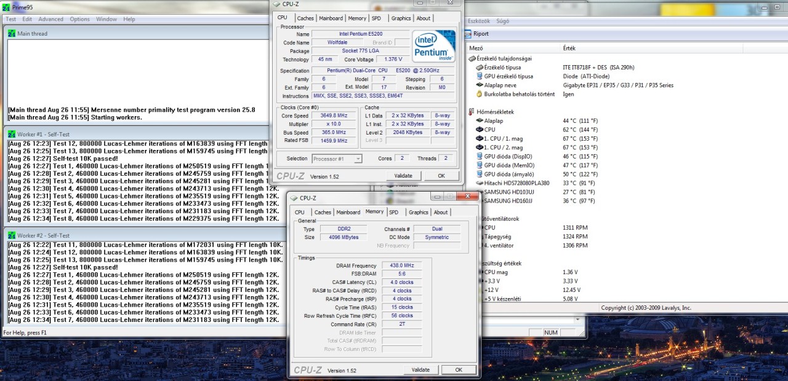Click the Riport button in Everest toolbar
This screenshot has height=381, width=788.
pos(476,34)
